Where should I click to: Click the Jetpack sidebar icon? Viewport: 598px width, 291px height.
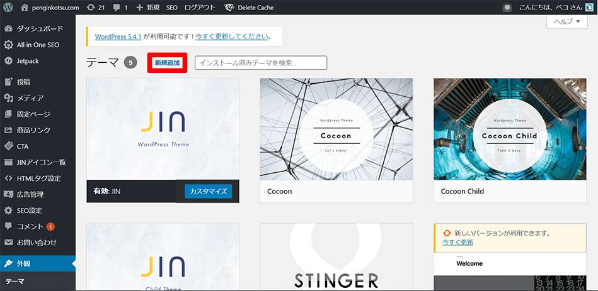pos(8,61)
